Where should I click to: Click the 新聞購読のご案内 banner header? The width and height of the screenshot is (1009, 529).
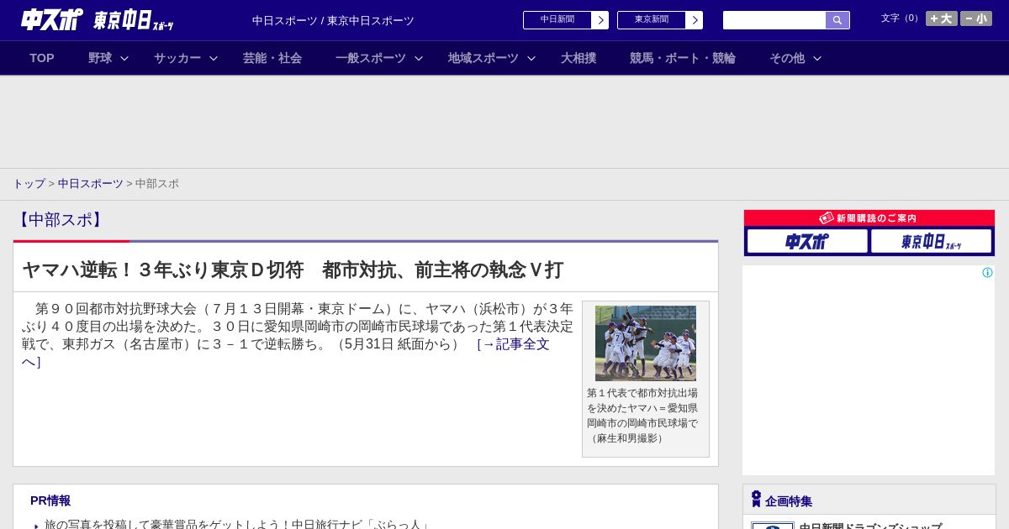tap(869, 218)
